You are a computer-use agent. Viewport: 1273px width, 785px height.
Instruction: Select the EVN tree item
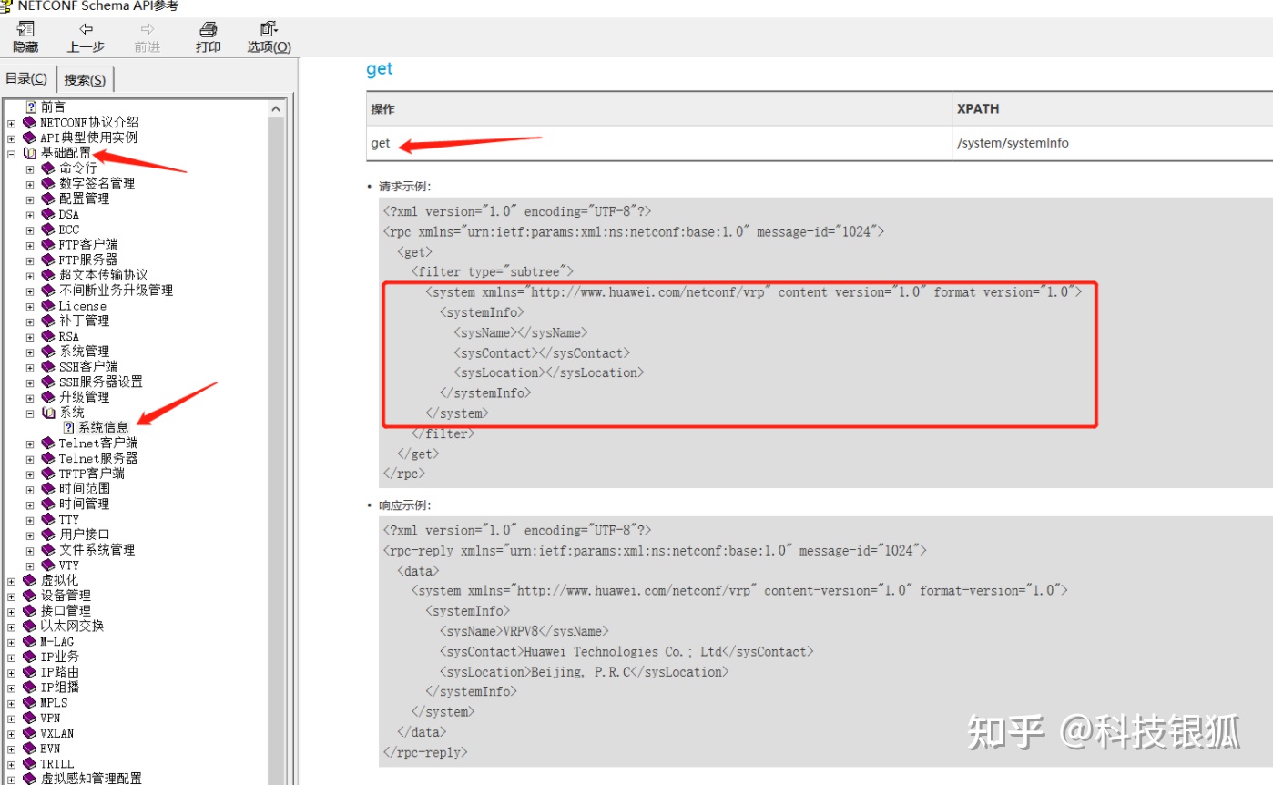click(x=50, y=749)
